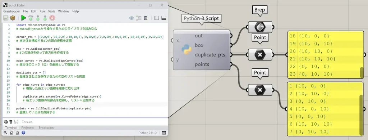Select row 5 '{0, 0, 10}' in lower panel
Screen dimensions: 368x140
click(323, 117)
